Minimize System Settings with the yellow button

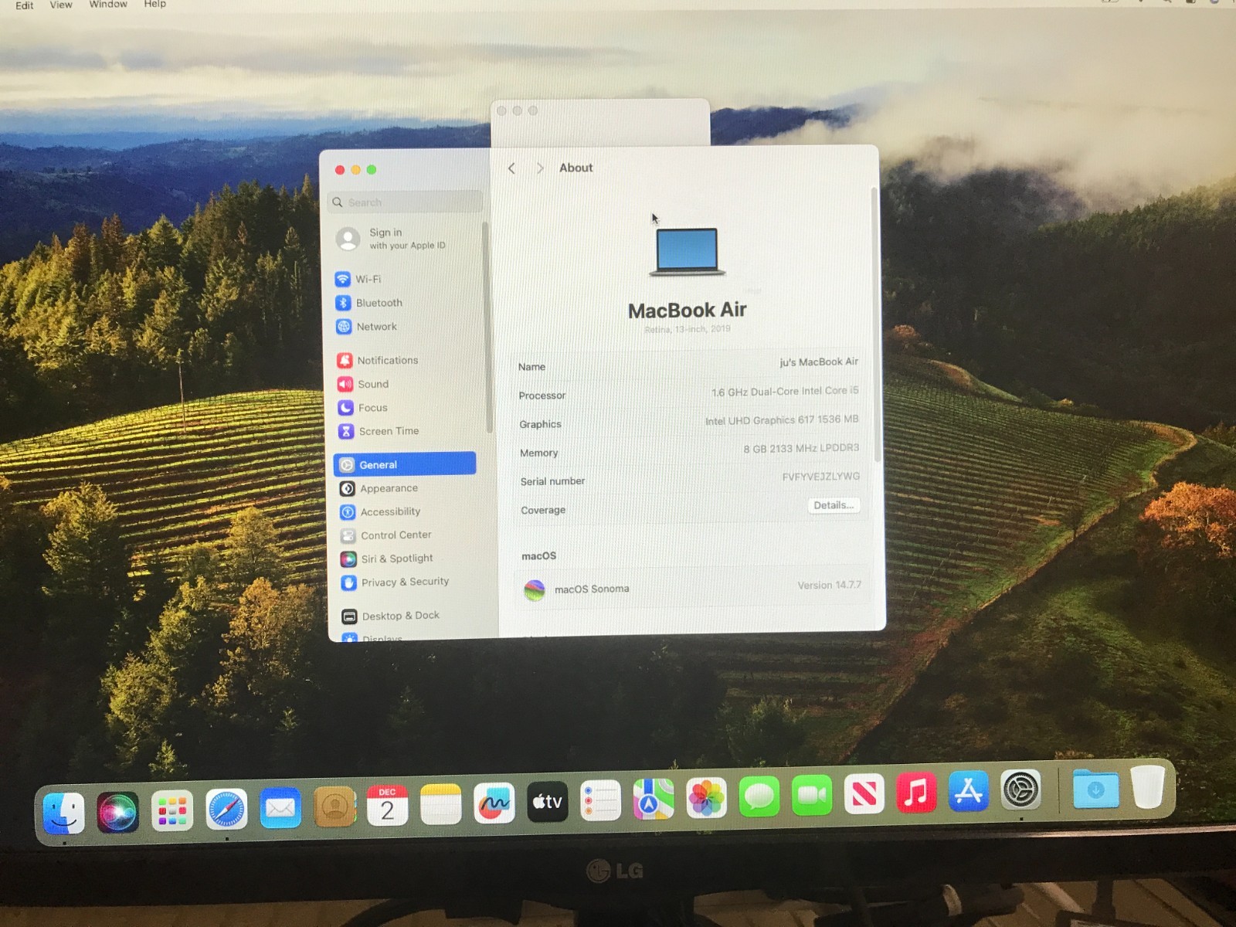pos(355,169)
